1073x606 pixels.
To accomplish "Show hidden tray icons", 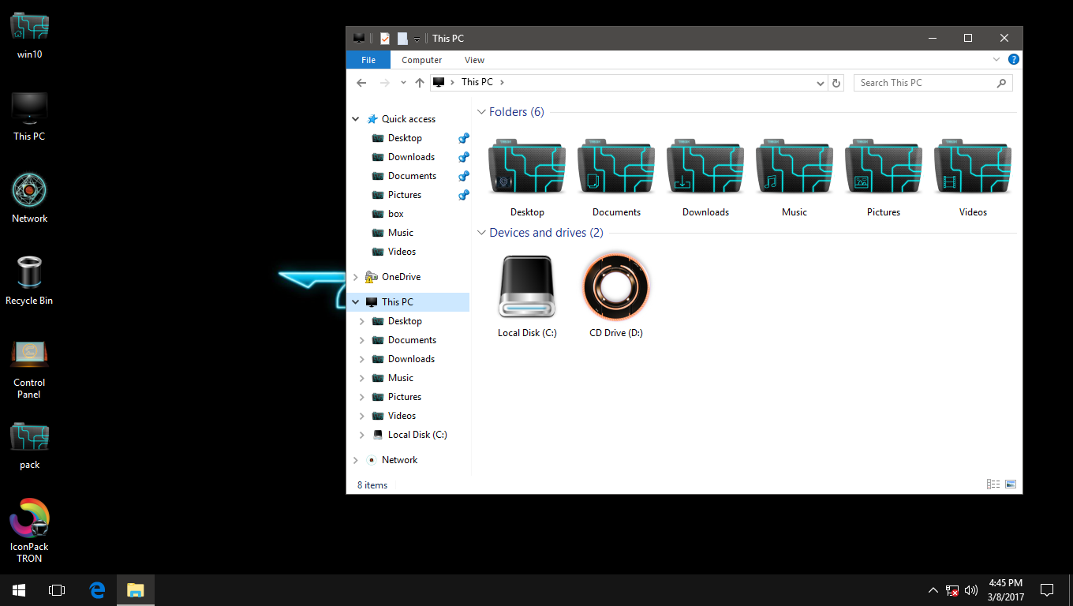I will point(933,590).
